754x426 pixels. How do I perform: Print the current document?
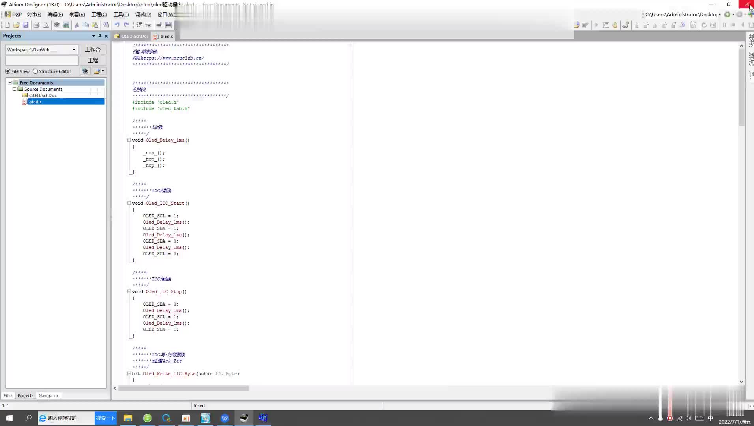click(36, 25)
